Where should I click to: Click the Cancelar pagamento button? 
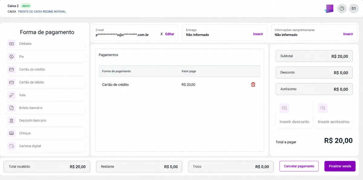[x=299, y=166]
